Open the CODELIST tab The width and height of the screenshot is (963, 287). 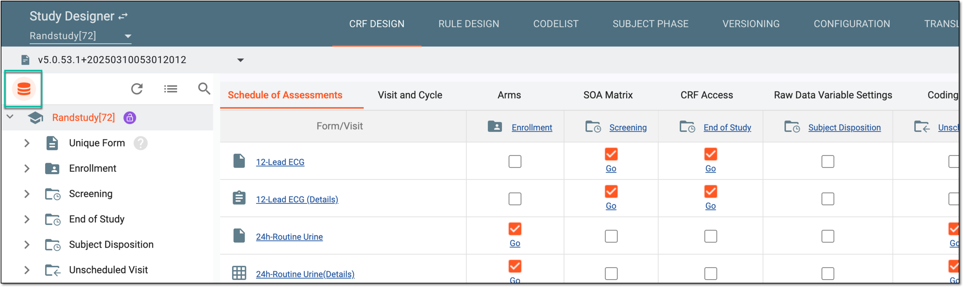[555, 24]
